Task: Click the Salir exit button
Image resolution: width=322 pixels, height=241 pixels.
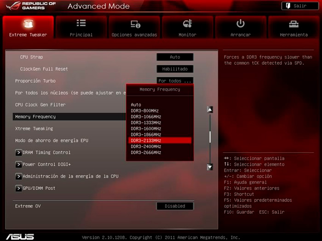Action: [299, 6]
